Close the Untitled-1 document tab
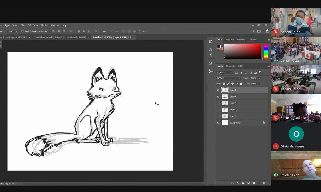Viewport: 321px width, 192px height. (133, 37)
